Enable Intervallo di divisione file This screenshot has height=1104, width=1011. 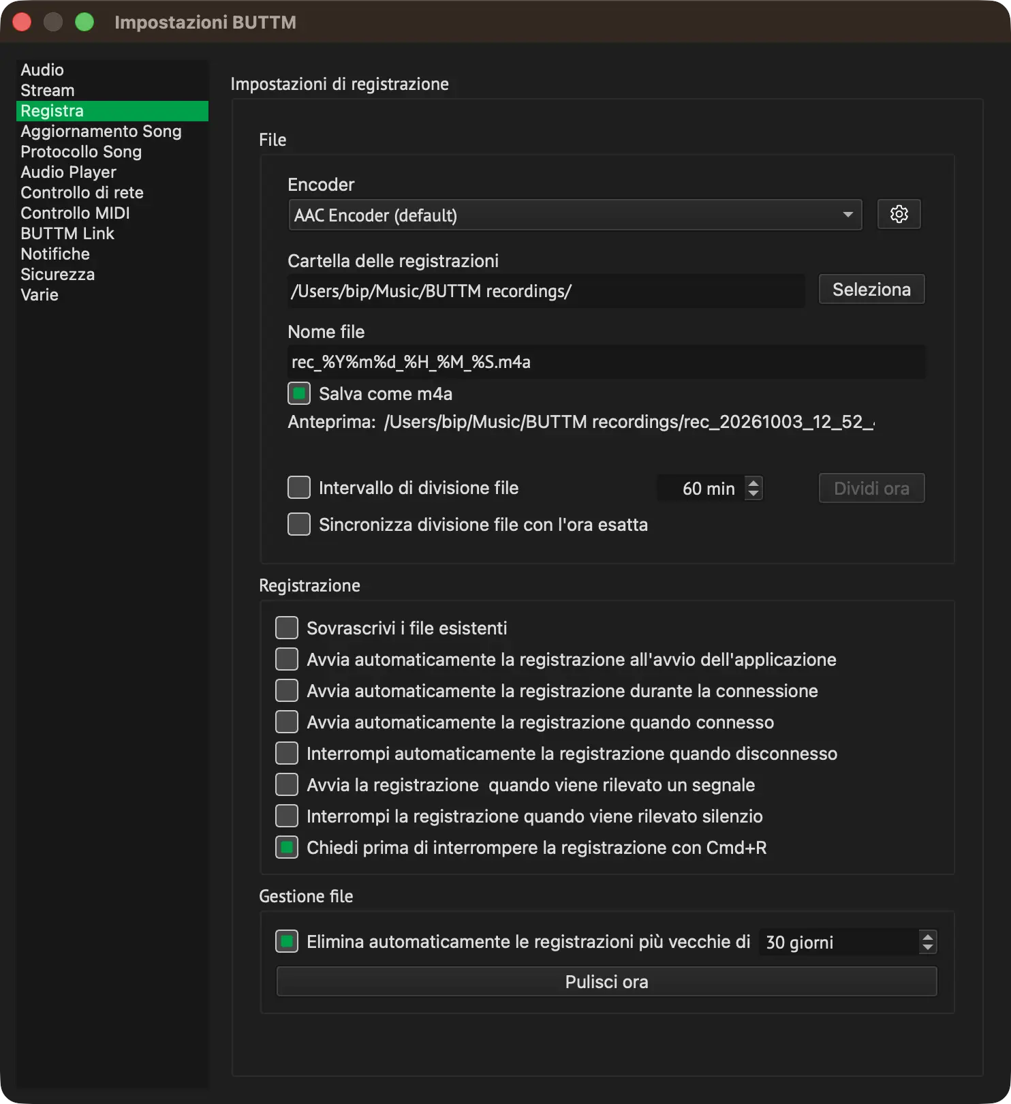(x=299, y=488)
